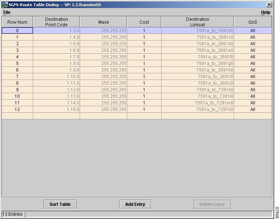Click the empty Destination Point Code cell in blank row

point(56,116)
